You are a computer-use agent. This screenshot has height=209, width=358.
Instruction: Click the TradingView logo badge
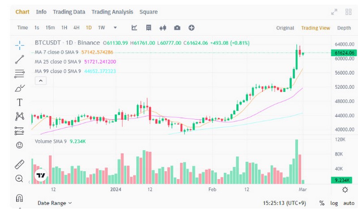coord(41,175)
